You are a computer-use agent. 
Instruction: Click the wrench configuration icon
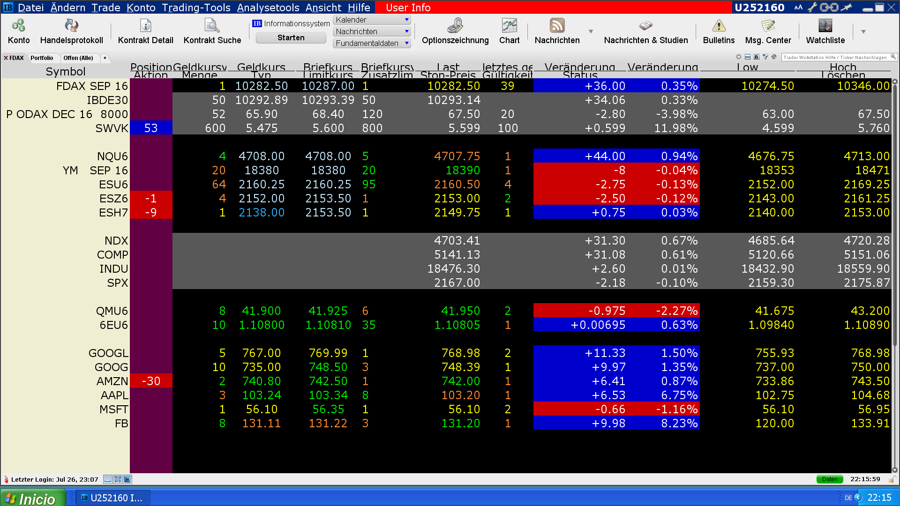[x=812, y=7]
